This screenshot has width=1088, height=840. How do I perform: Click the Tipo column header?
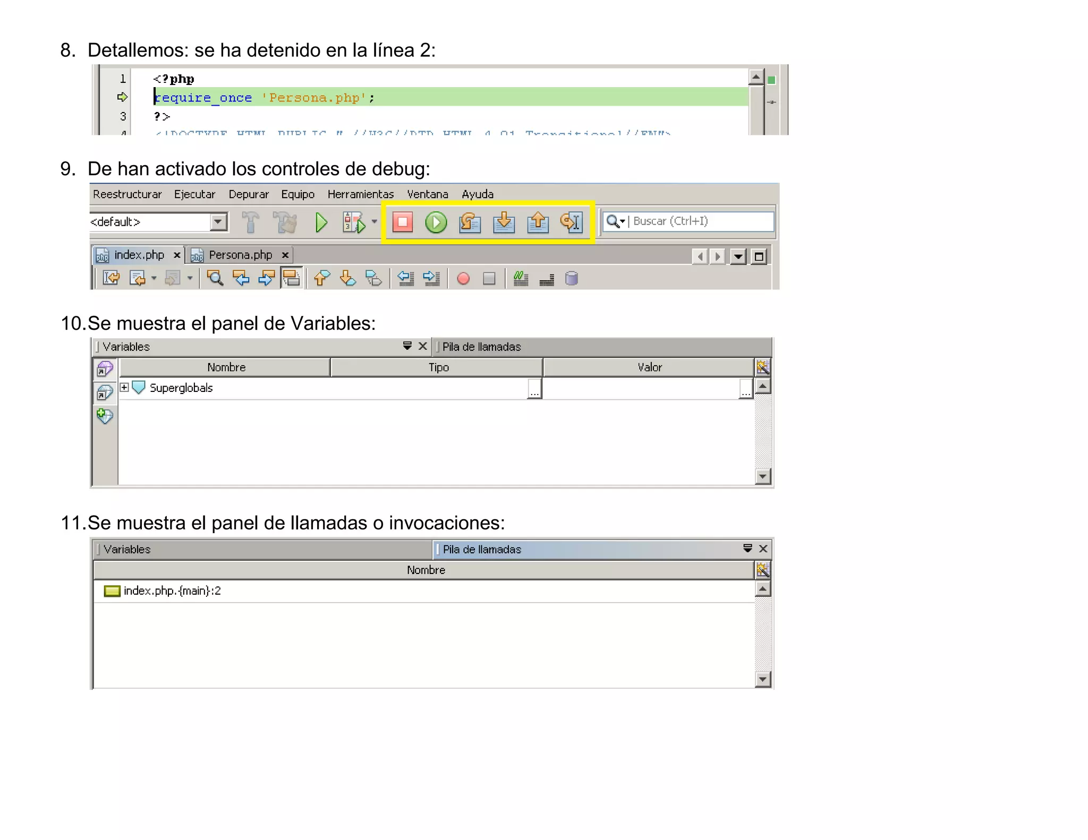tap(437, 367)
